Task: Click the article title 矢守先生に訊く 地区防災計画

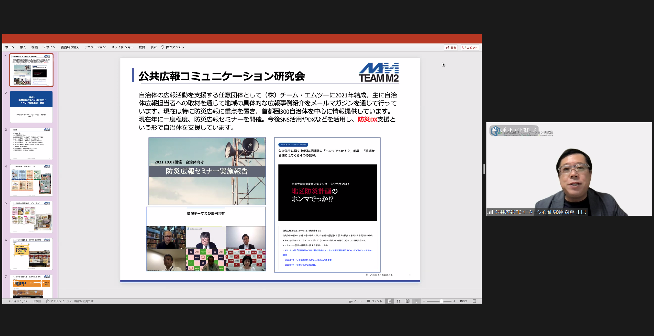Action: [326, 153]
